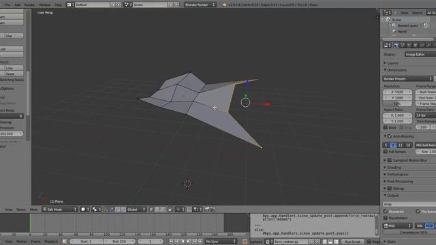Expand the Layers panel
Image resolution: width=436 pixels, height=245 pixels.
pos(386,63)
